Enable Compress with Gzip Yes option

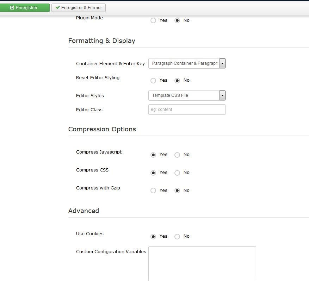153,191
